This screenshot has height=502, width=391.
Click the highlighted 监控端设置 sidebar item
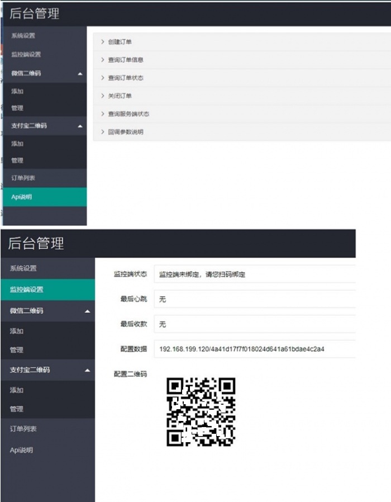point(47,290)
